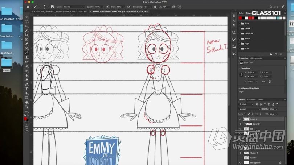
Task: Select the Move tool
Action: pyautogui.click(x=26, y=17)
